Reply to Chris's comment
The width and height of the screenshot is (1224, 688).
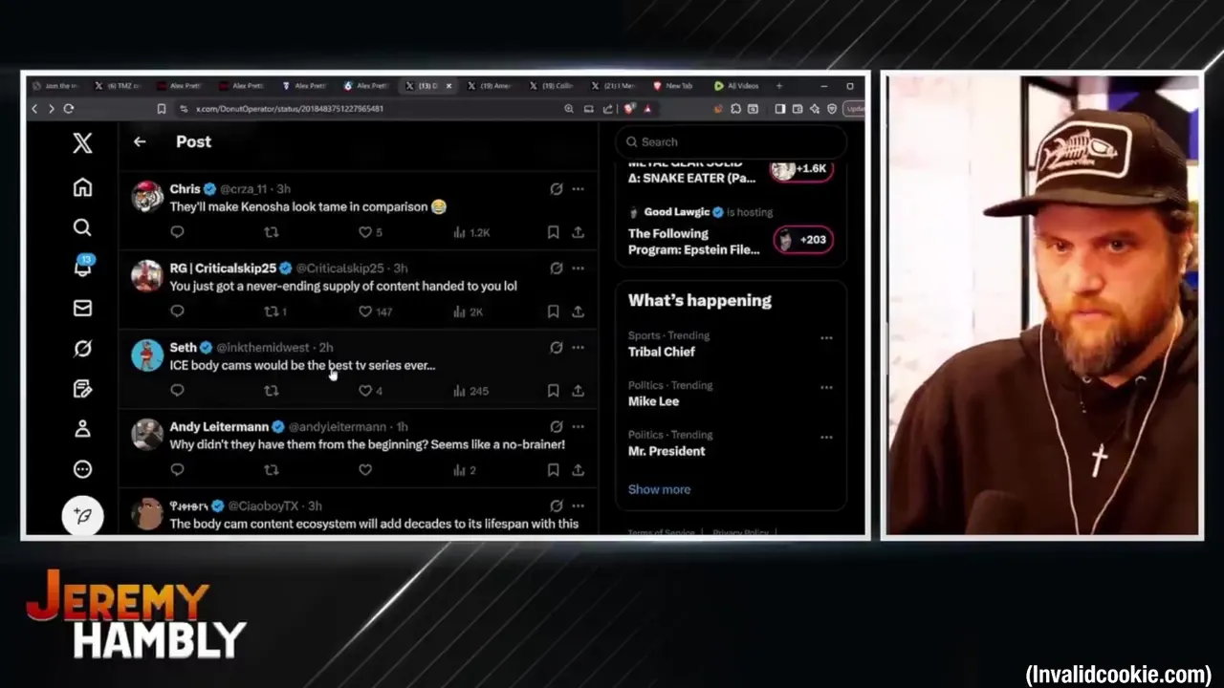(x=177, y=232)
